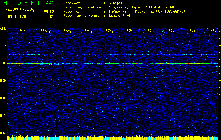Select the Maspro FM-3 antenna text
The image size is (221, 140).
119,16
